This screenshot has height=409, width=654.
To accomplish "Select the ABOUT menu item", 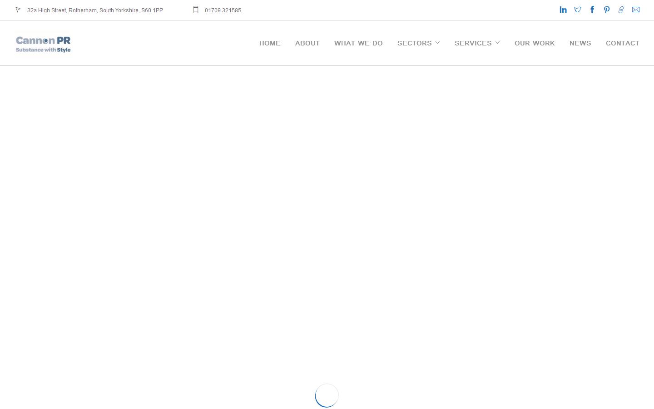I will coord(307,43).
